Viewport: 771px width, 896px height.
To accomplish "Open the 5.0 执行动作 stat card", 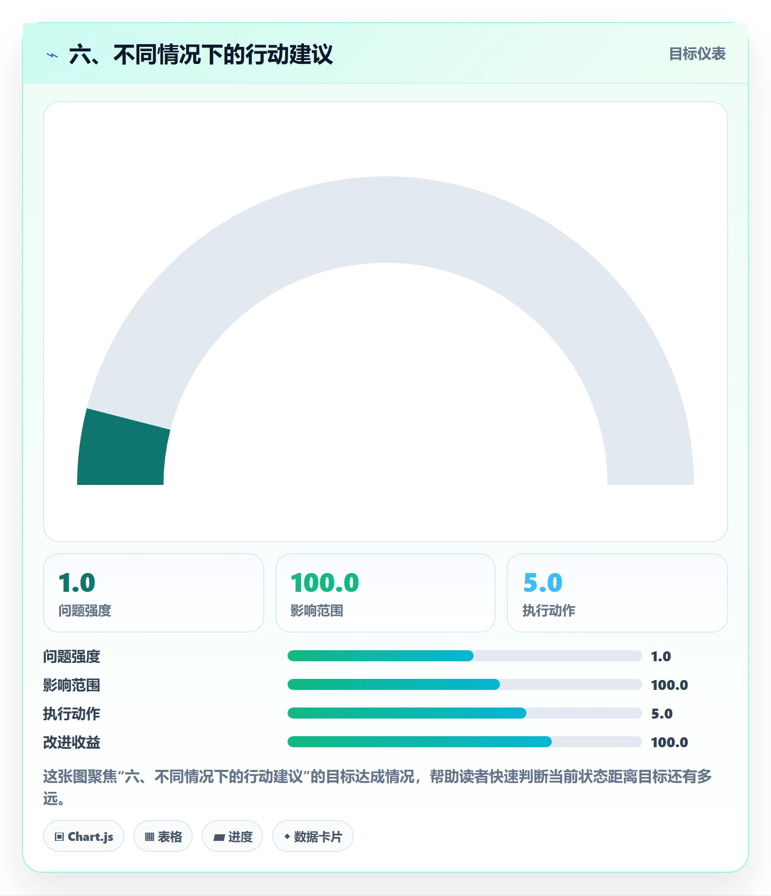I will [x=617, y=593].
